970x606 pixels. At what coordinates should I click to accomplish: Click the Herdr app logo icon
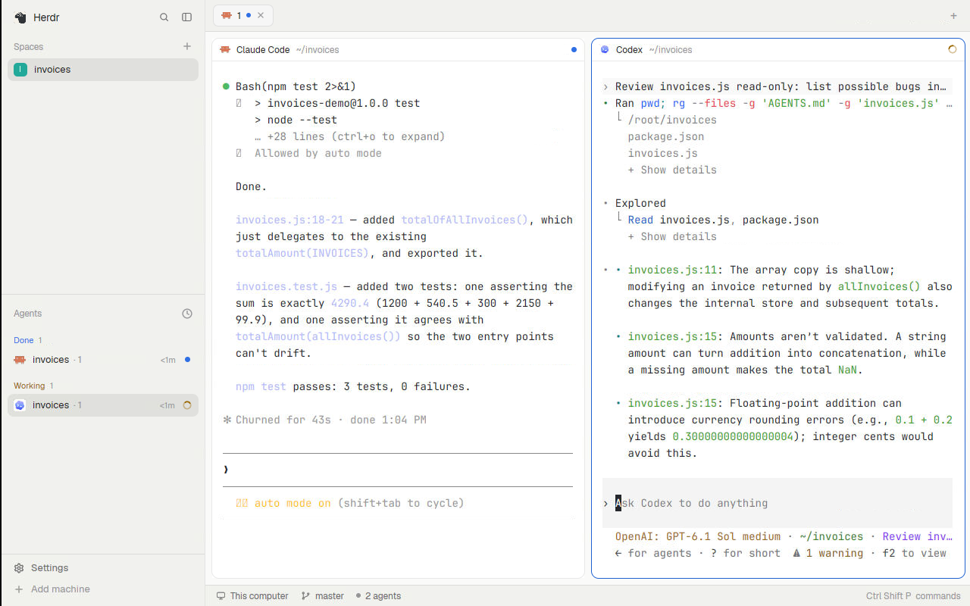coord(20,17)
